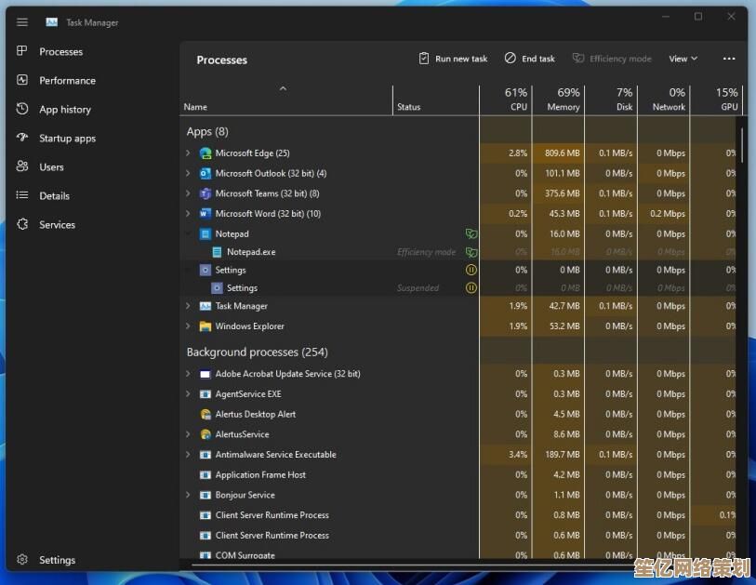The width and height of the screenshot is (756, 585).
Task: Click the AgentService EXE icon
Action: [x=206, y=394]
